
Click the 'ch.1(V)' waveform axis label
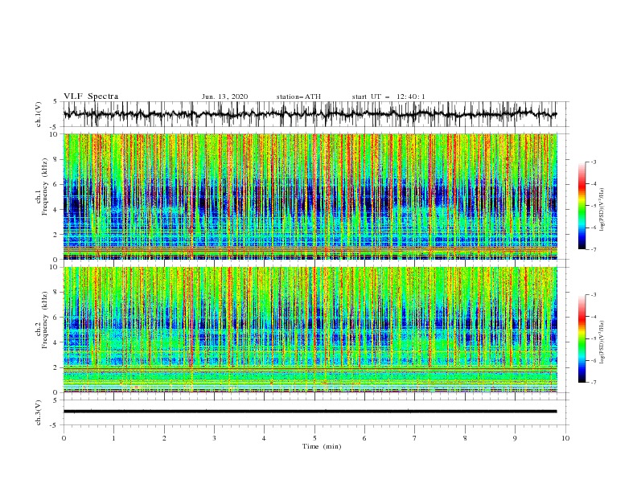pyautogui.click(x=39, y=114)
